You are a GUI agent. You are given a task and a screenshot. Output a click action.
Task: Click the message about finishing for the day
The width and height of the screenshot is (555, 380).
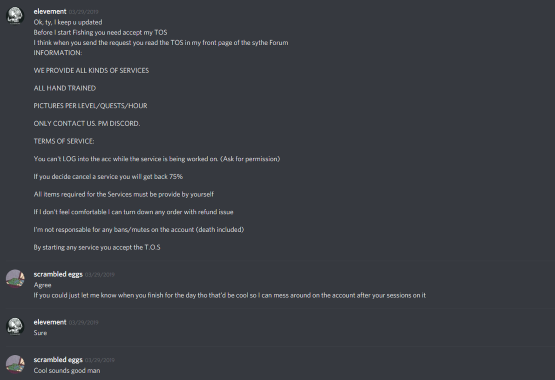(x=230, y=295)
